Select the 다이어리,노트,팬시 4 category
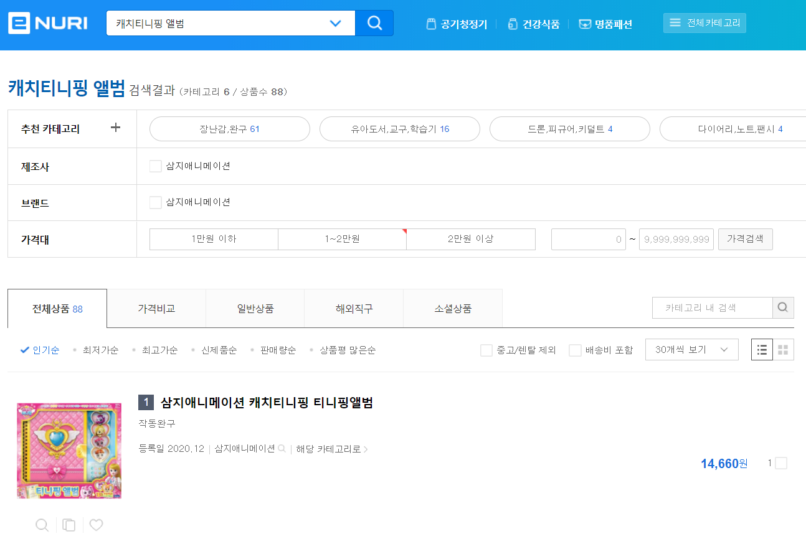This screenshot has width=806, height=549. [x=733, y=129]
